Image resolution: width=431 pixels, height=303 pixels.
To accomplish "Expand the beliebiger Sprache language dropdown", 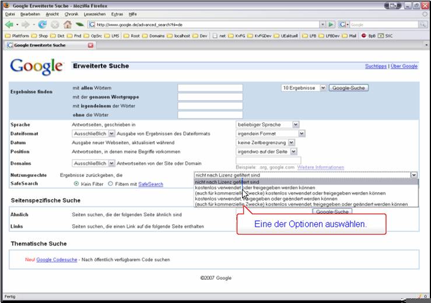I will pos(268,125).
